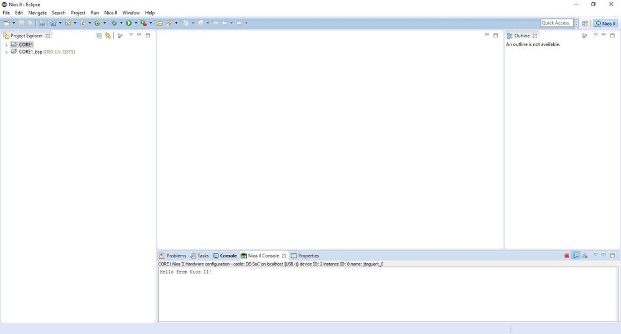Select the Nios II perspective button
The height and width of the screenshot is (334, 621).
(x=605, y=24)
